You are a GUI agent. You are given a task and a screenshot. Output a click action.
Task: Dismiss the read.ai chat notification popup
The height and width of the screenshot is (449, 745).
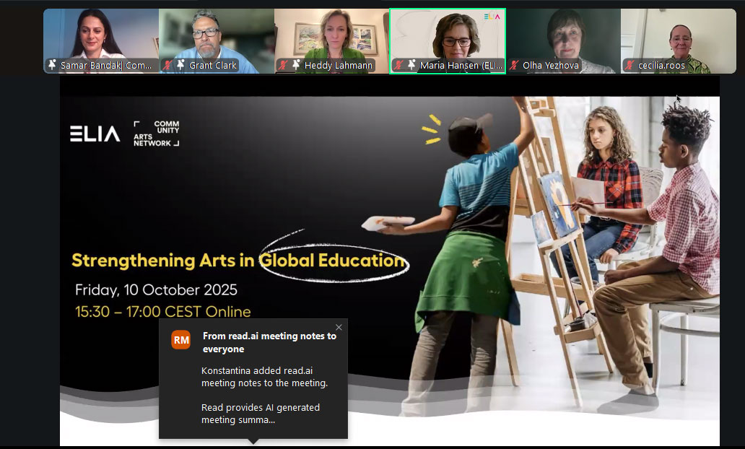pos(339,328)
